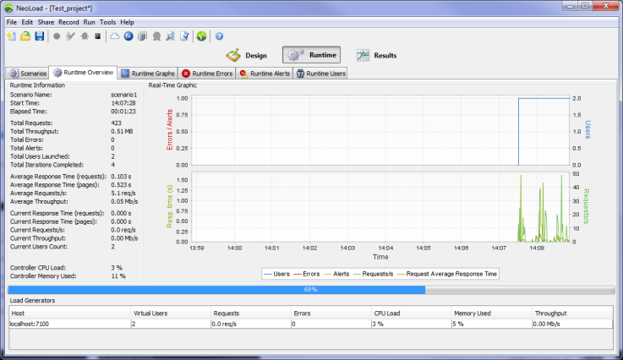This screenshot has width=623, height=360.
Task: Open help via the question mark icon
Action: coord(219,36)
